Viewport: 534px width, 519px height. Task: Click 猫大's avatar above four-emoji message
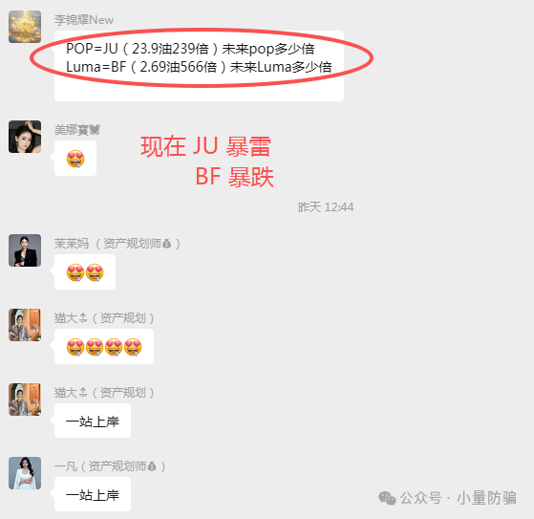coord(25,325)
